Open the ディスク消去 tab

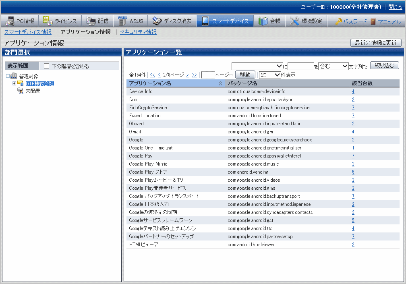tap(172, 21)
